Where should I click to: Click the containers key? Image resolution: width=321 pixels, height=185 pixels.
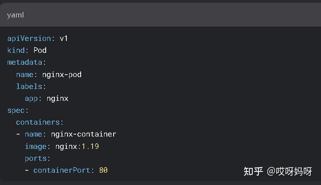point(38,122)
